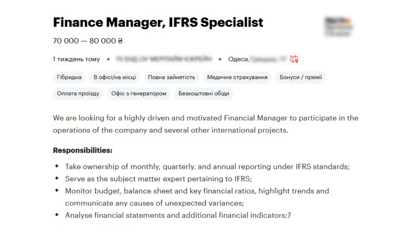
Task: Pick the Безкоштовні обіди tag
Action: pos(204,93)
